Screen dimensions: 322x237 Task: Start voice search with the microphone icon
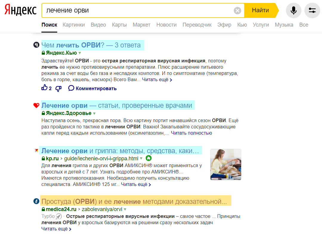point(293,10)
